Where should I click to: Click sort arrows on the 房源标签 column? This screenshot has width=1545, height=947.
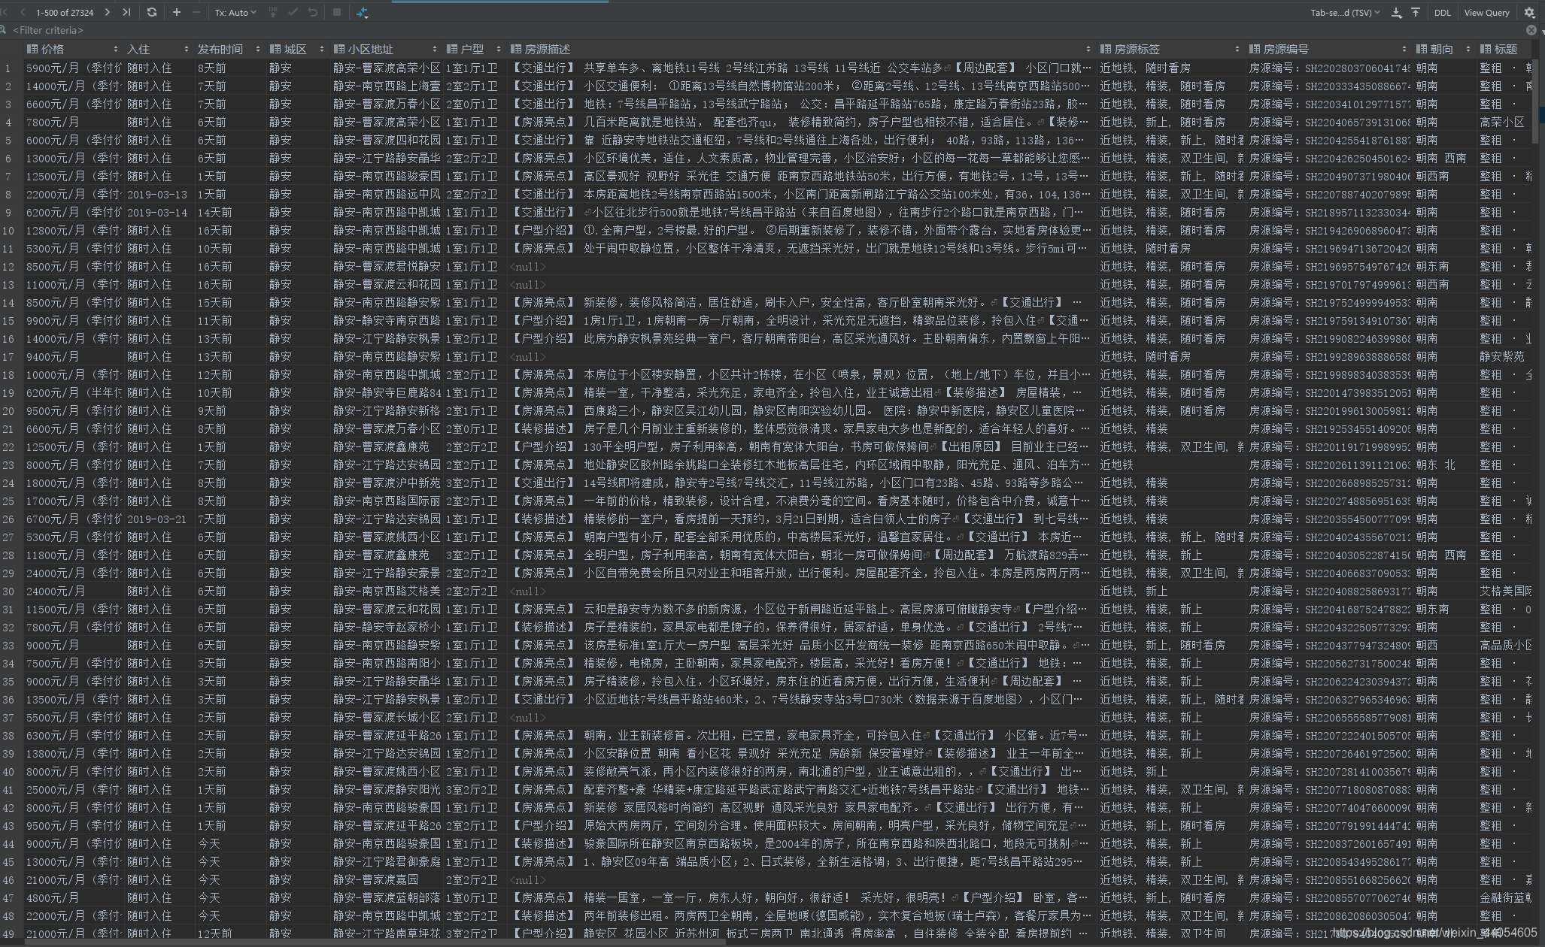click(1237, 49)
